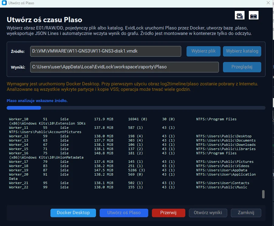Screen dimensions: 274x226
Task: Click the orange Docker Desktop requirement warning text
Action: click(x=132, y=87)
